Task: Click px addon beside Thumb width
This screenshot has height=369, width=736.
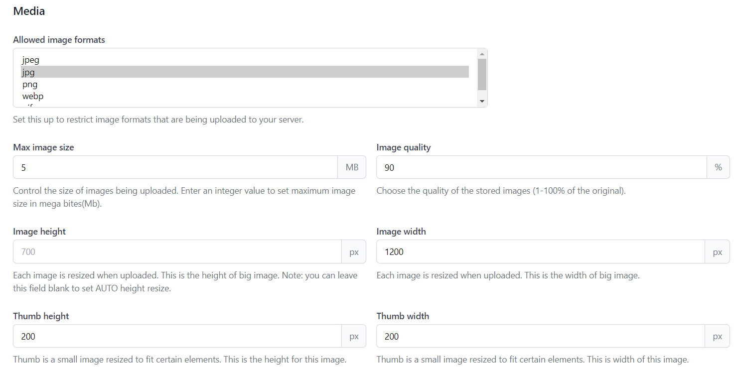Action: (718, 336)
